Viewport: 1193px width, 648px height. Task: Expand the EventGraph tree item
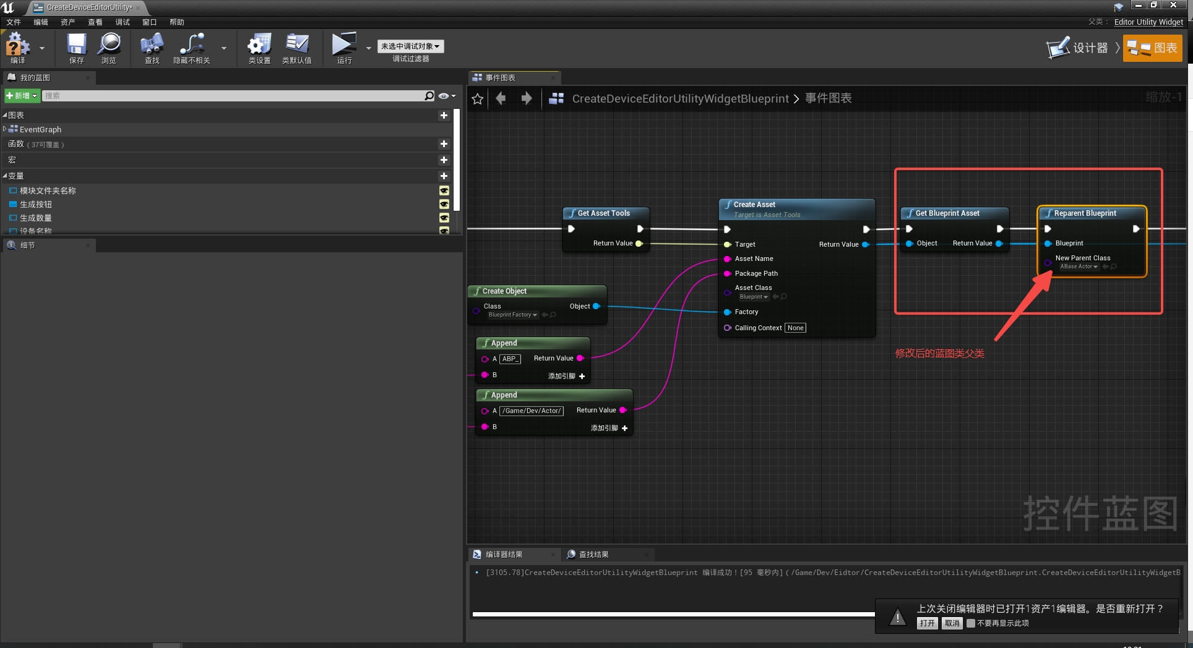[4, 129]
